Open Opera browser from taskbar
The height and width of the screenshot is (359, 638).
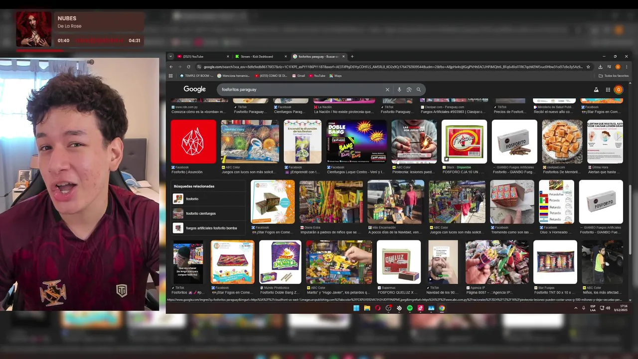tap(378, 308)
